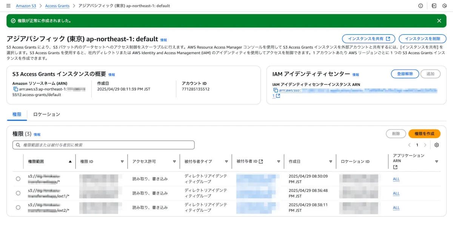Viewport: 453px width, 234px height.
Task: Copy the IAM Identity Center instance ARN
Action: click(x=275, y=90)
